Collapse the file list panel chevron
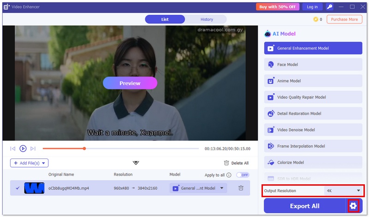The image size is (369, 217). coord(136,163)
